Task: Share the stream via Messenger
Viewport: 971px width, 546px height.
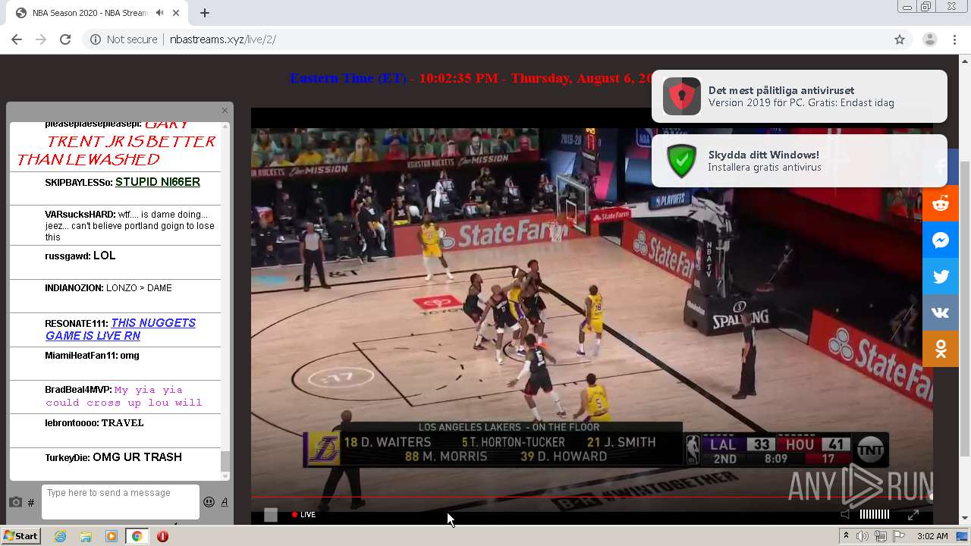Action: click(x=941, y=240)
